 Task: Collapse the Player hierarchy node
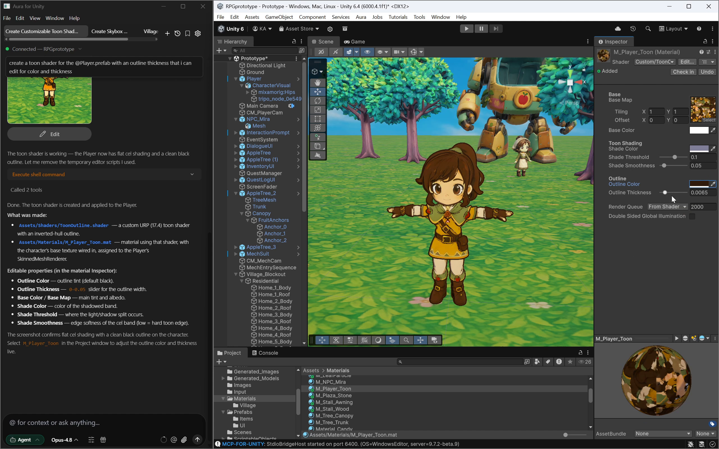tap(236, 79)
